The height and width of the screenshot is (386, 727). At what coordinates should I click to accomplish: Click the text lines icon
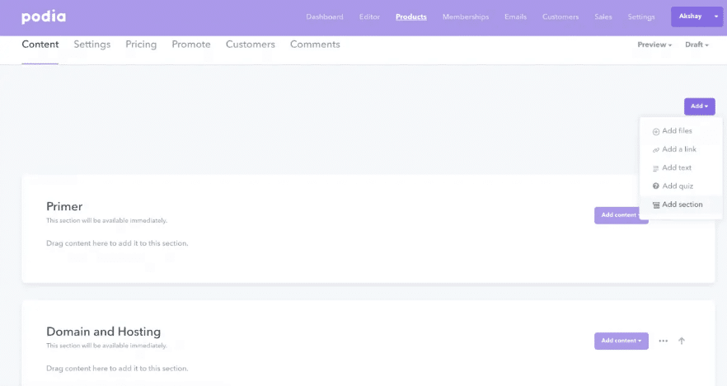655,168
